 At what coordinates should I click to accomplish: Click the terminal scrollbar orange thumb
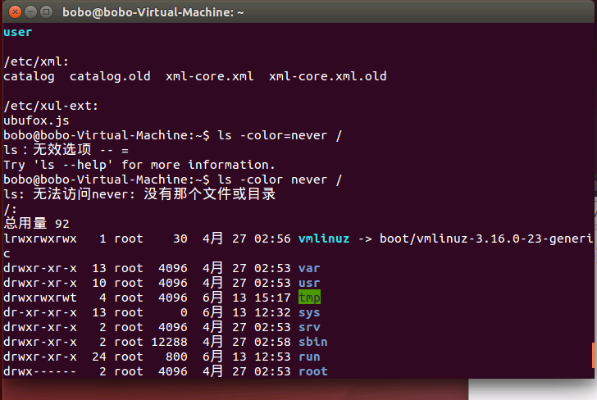593,355
